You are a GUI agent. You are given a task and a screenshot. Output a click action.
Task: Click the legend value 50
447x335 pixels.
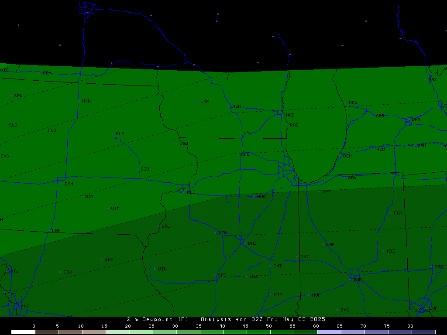click(x=269, y=326)
